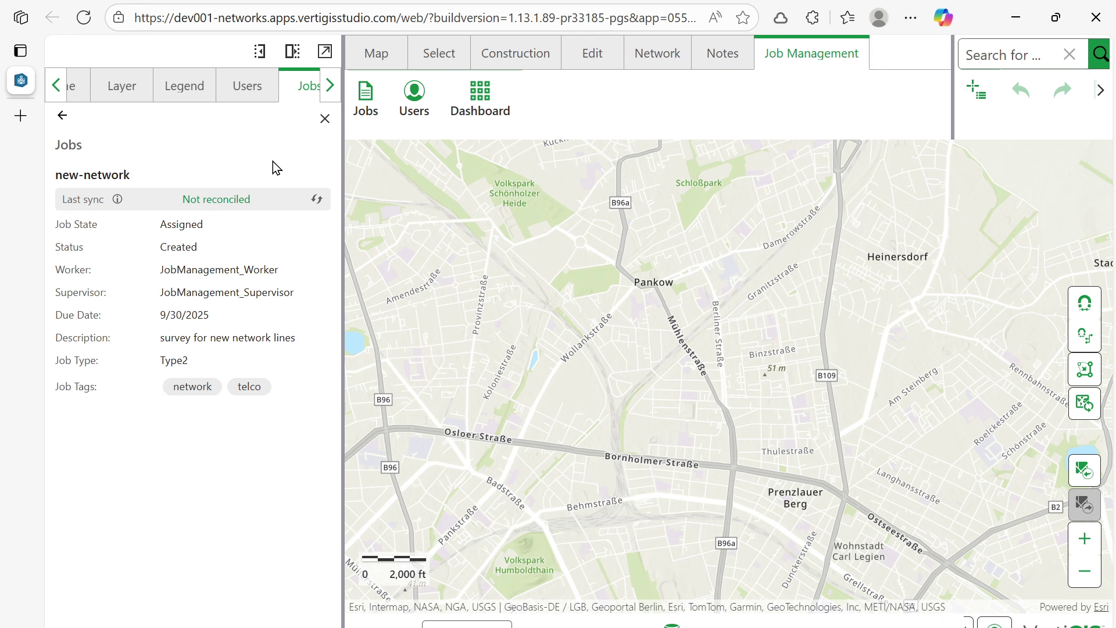
Task: Toggle the magnet snapping tool
Action: 1084,303
